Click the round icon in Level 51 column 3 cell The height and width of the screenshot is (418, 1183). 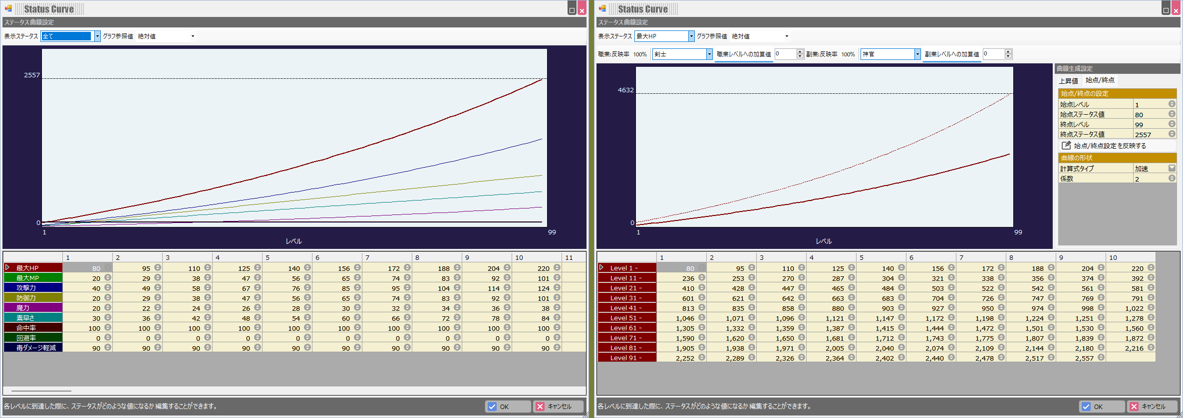point(802,318)
